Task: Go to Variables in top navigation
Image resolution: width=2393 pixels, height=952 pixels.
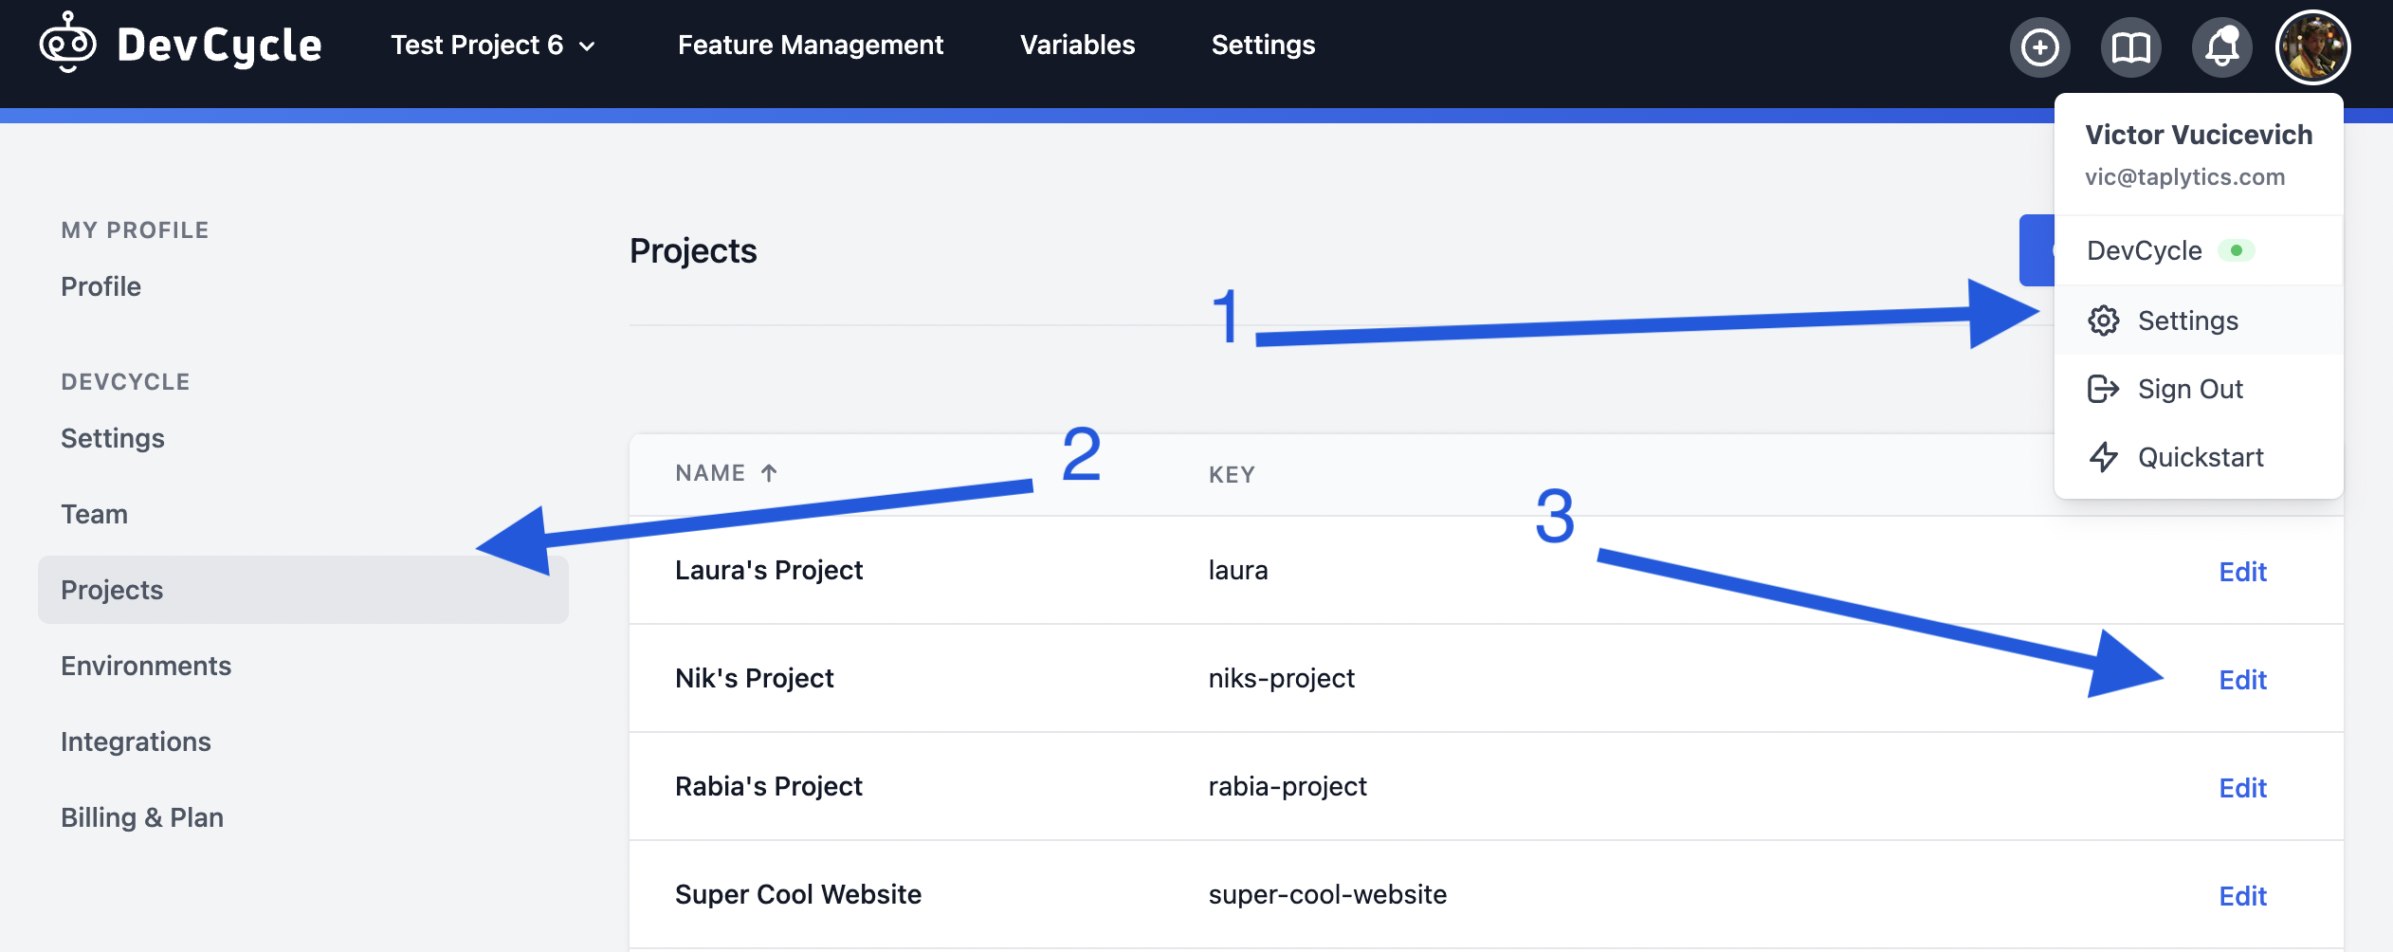Action: [x=1077, y=45]
